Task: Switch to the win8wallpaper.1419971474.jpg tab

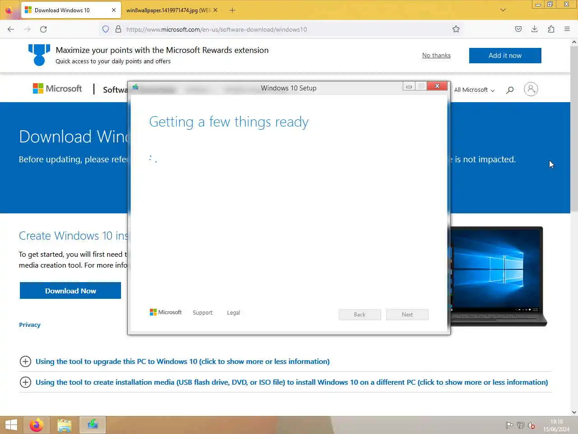Action: click(168, 10)
